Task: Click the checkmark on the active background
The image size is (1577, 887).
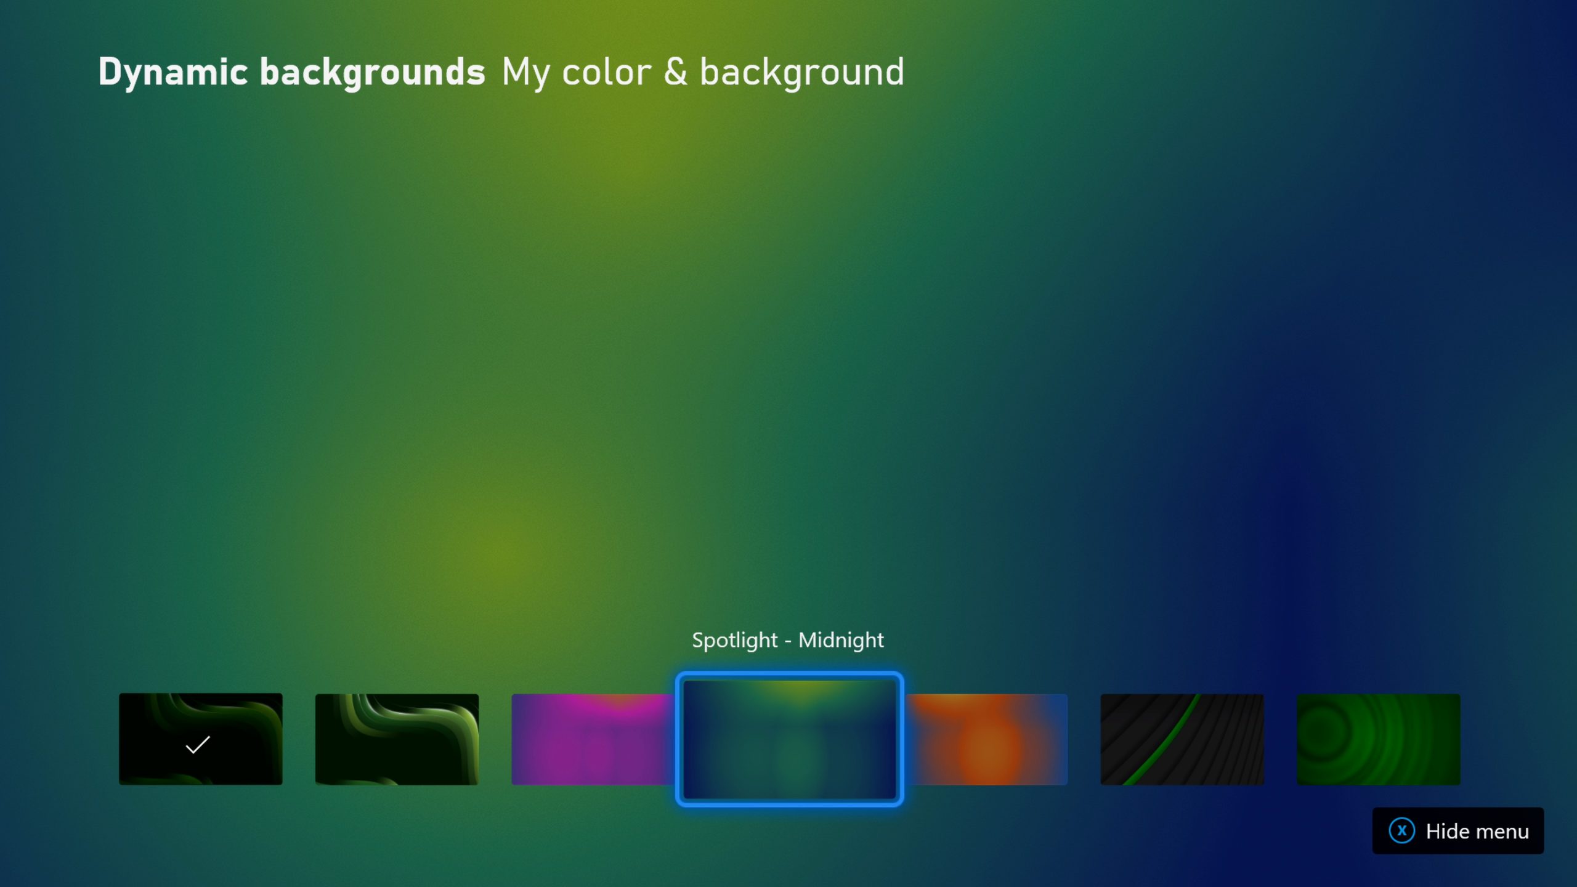Action: click(198, 745)
